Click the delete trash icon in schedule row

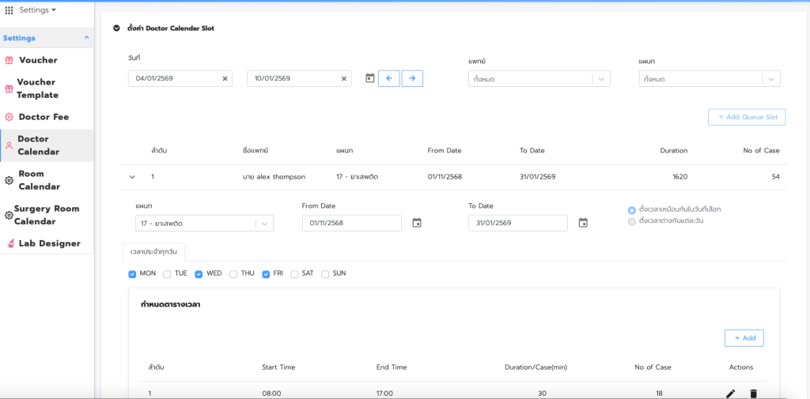tap(753, 393)
